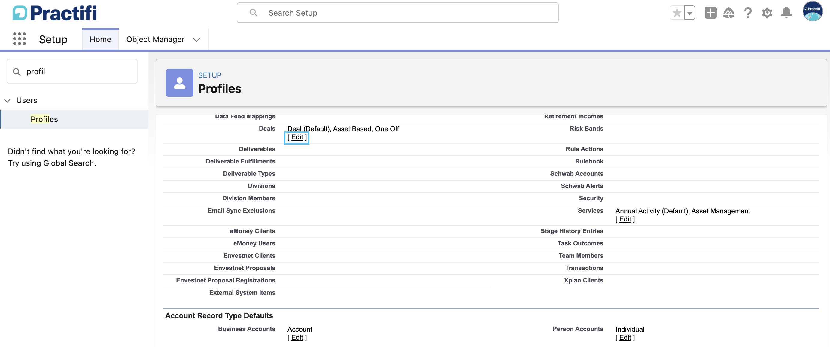Click the Xplan Clients label

coord(583,280)
